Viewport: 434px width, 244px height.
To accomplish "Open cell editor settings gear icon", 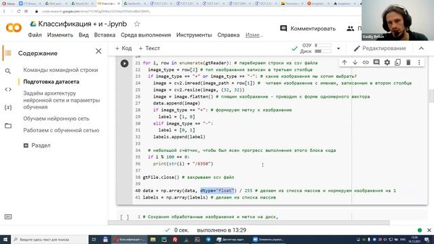I will pos(387,62).
